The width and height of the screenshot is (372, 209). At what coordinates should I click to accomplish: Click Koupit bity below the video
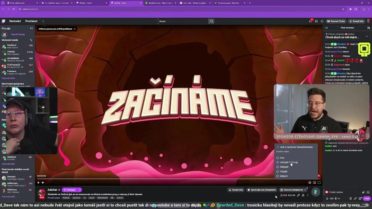point(236,190)
